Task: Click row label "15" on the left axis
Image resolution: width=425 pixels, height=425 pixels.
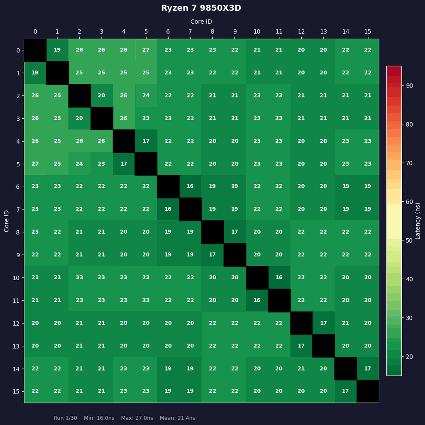Action: (16, 392)
